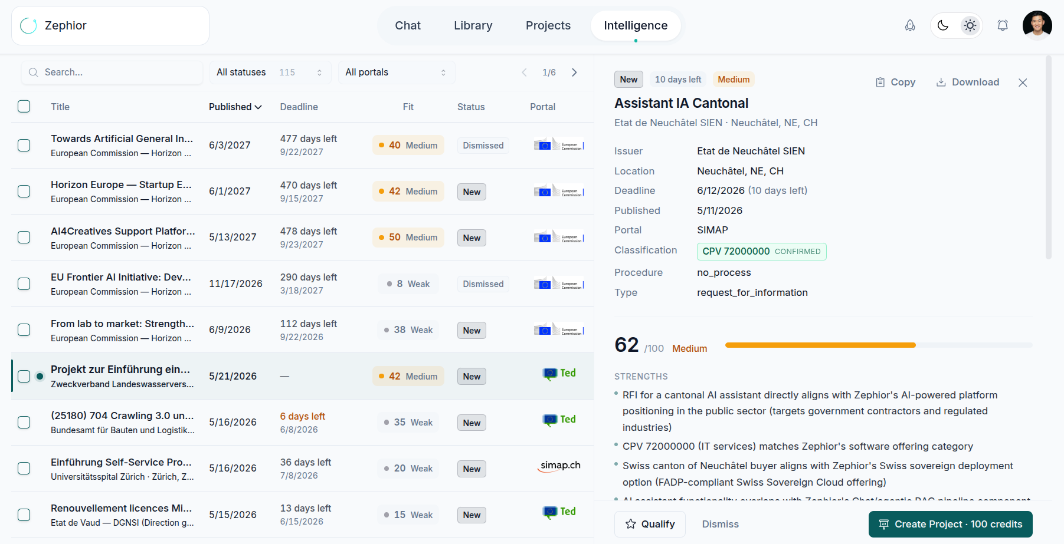Screen dimensions: 1064x544
Task: Click the magnifier icon in the search box
Action: pyautogui.click(x=34, y=72)
